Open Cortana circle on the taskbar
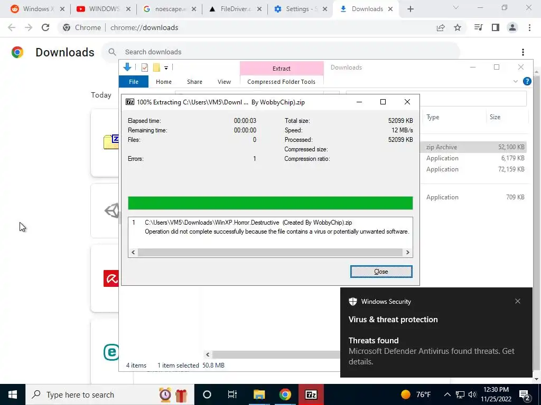 [207, 394]
